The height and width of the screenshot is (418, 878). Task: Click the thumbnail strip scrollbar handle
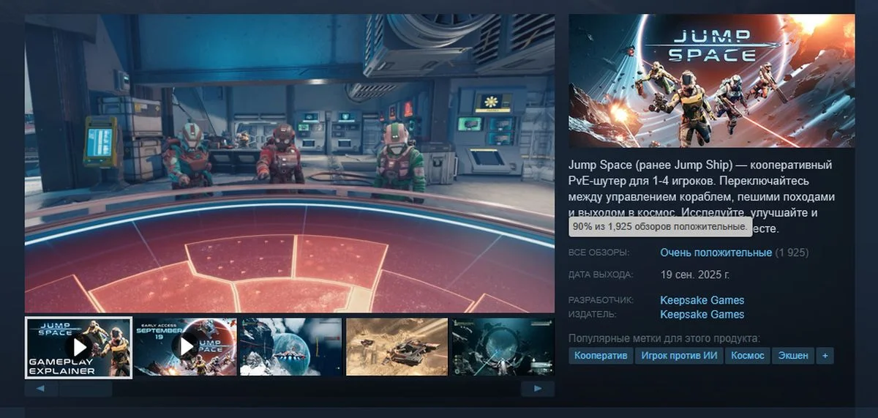tap(86, 389)
